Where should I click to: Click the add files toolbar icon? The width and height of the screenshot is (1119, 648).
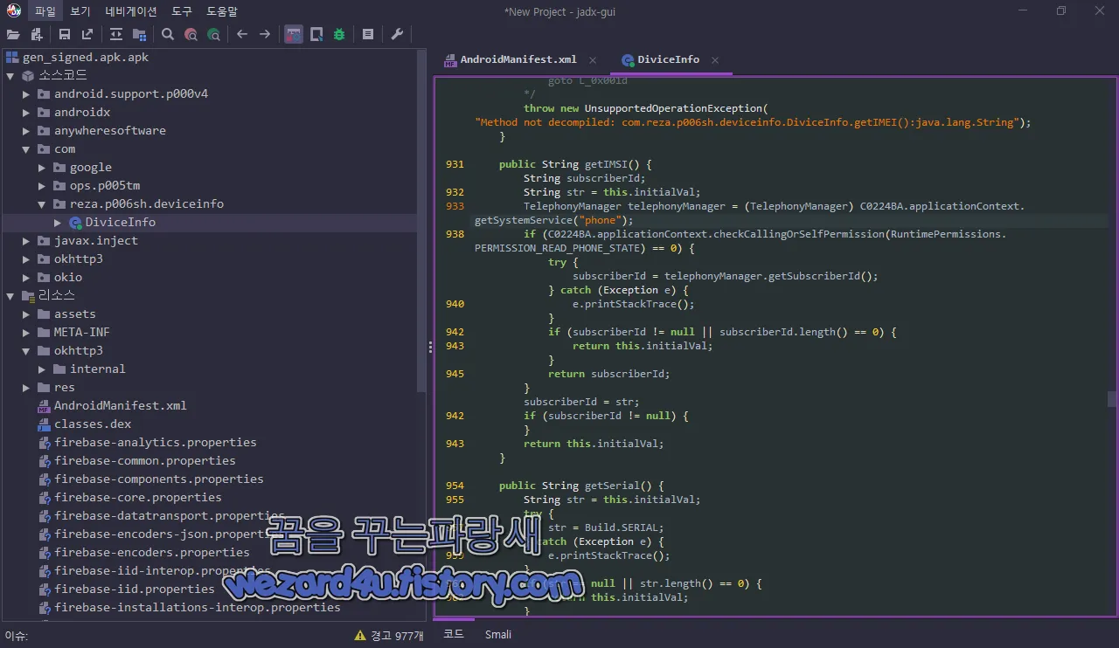[x=37, y=34]
